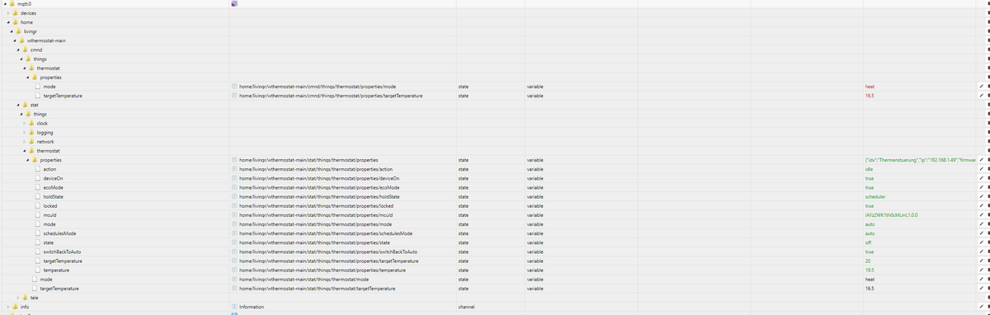Select mode item under cmnd properties
990x315 pixels.
coord(49,87)
